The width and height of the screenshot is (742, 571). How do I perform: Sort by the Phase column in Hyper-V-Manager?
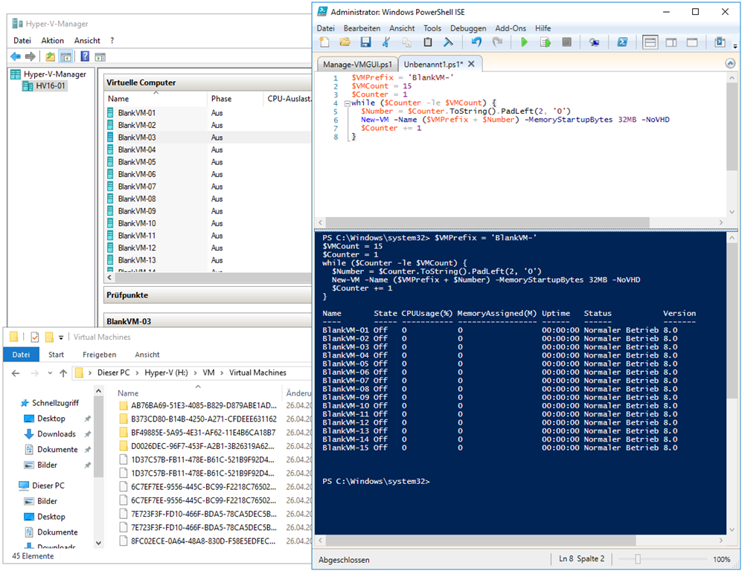tap(235, 99)
